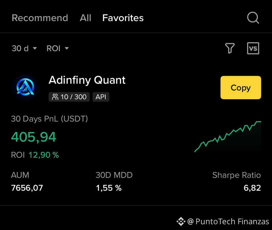Viewport: 272px width, 230px height.
Task: Tap the 30 Days PnL value 405,94
Action: pyautogui.click(x=34, y=137)
